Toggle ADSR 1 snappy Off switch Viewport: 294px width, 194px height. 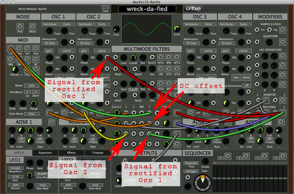40,139
